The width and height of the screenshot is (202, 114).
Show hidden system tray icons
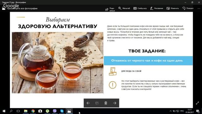click(x=170, y=111)
